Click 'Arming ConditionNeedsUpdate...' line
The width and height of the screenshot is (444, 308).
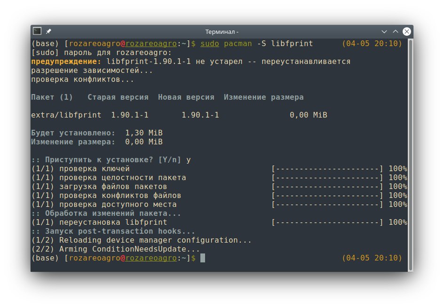115,249
